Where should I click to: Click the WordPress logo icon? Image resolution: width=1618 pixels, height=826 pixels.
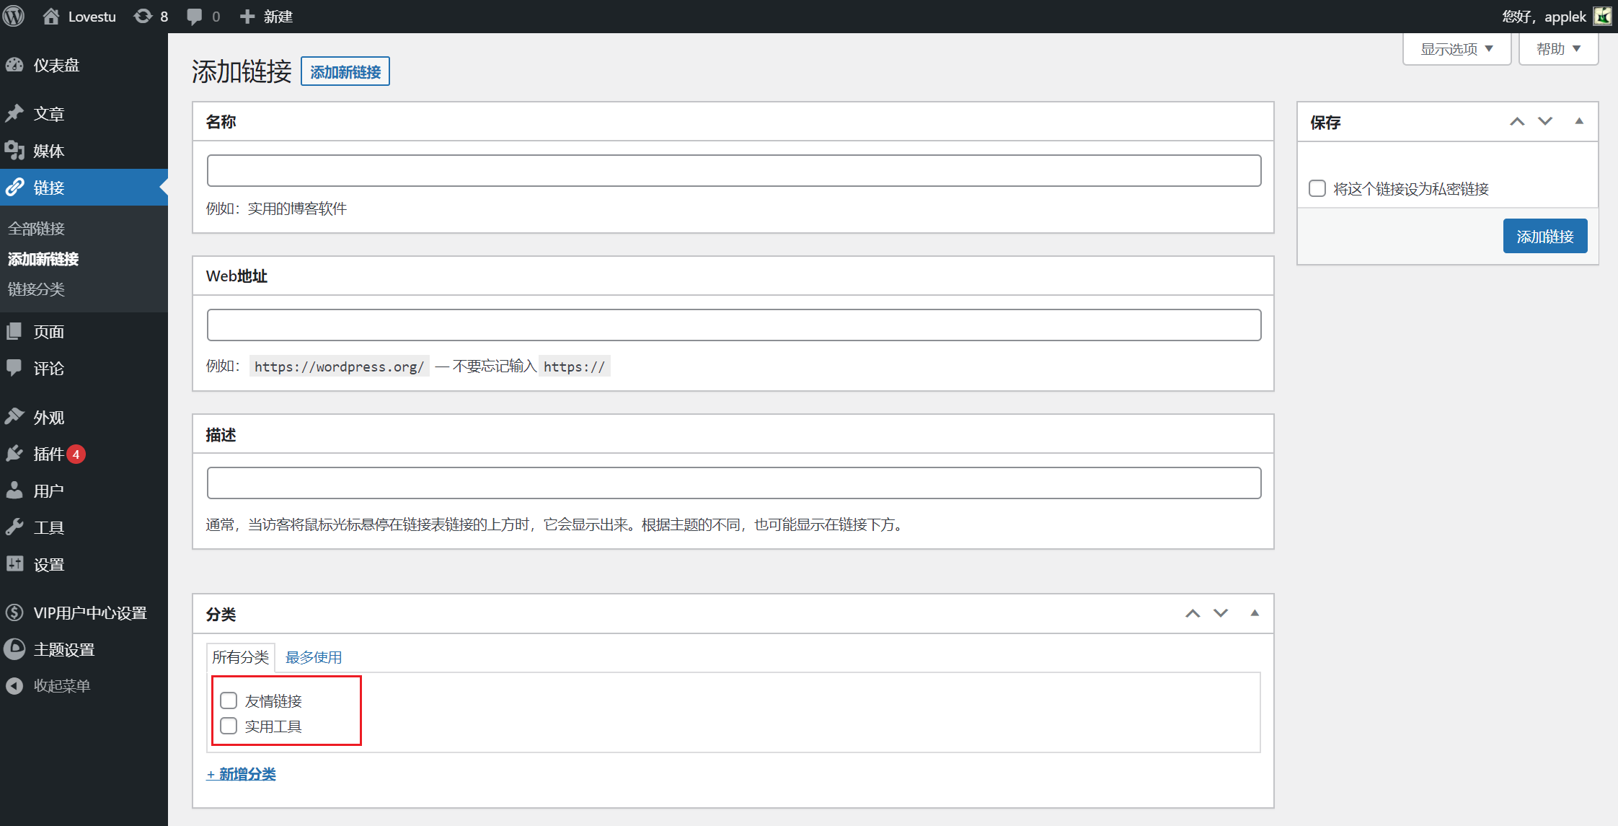tap(14, 16)
